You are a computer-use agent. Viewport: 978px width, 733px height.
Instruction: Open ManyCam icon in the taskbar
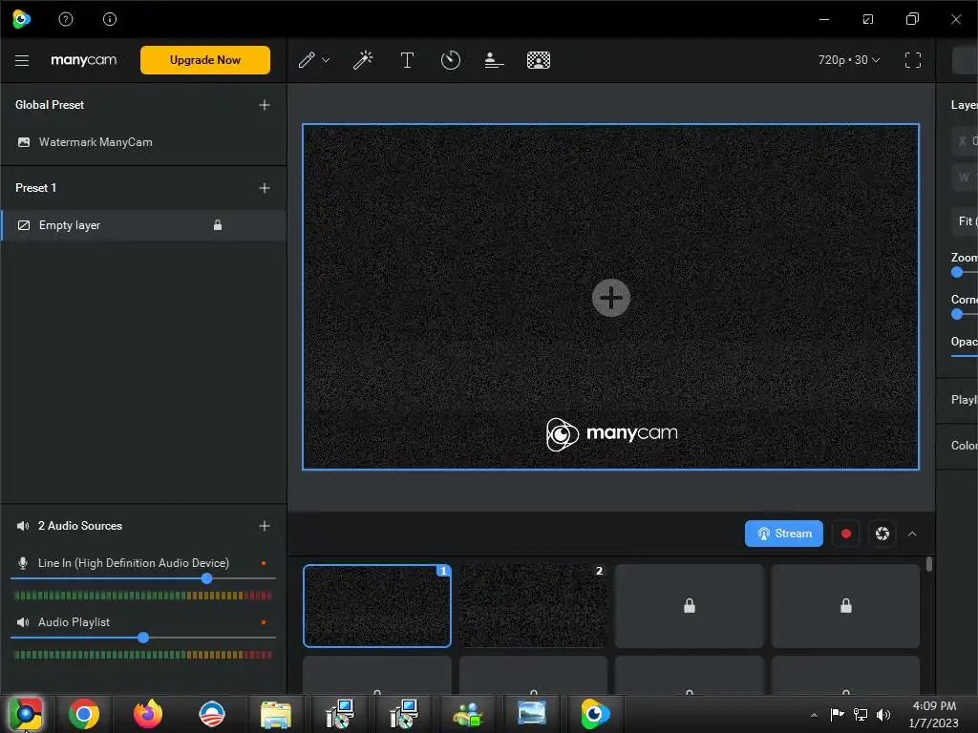(x=595, y=714)
